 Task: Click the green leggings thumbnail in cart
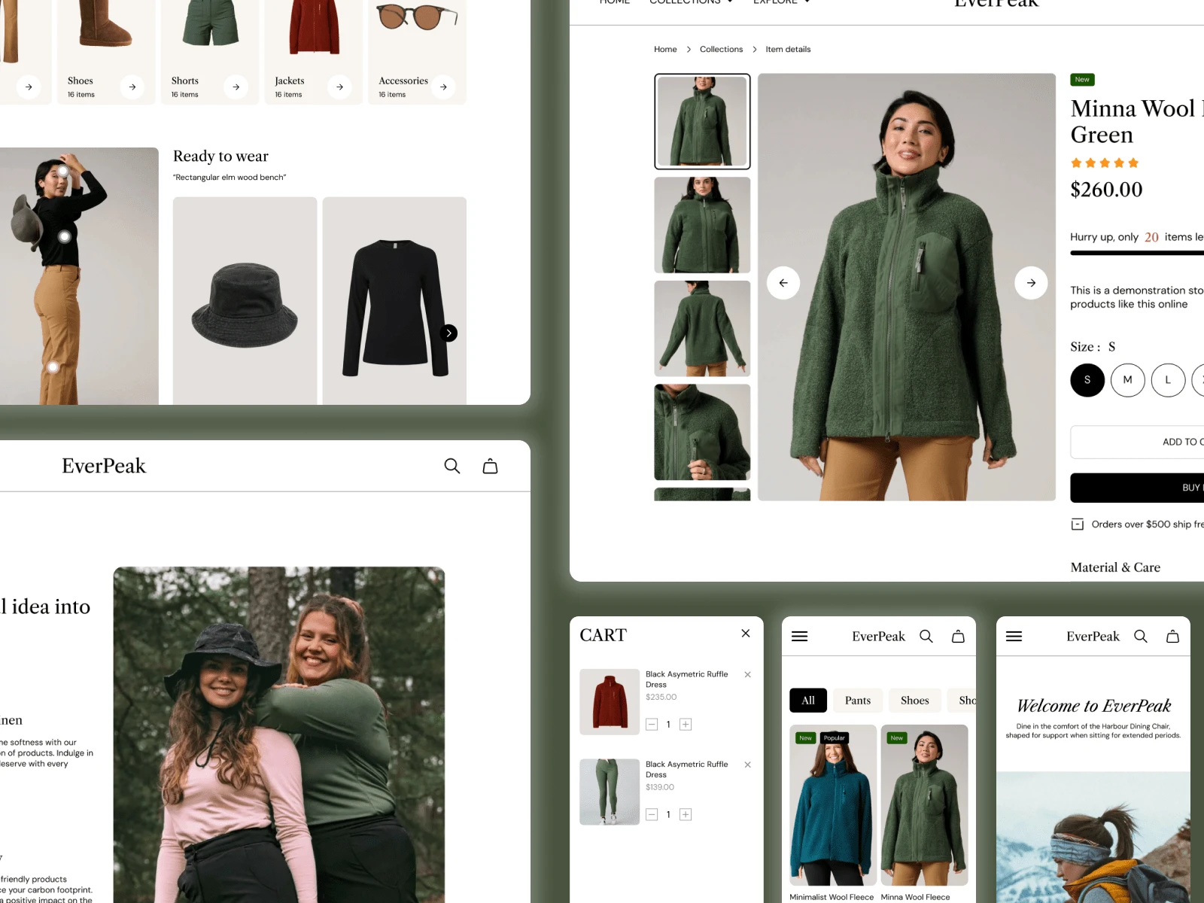tap(610, 792)
